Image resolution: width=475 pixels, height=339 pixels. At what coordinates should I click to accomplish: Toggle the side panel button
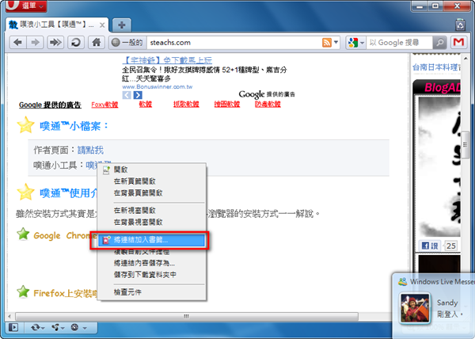pos(13,327)
